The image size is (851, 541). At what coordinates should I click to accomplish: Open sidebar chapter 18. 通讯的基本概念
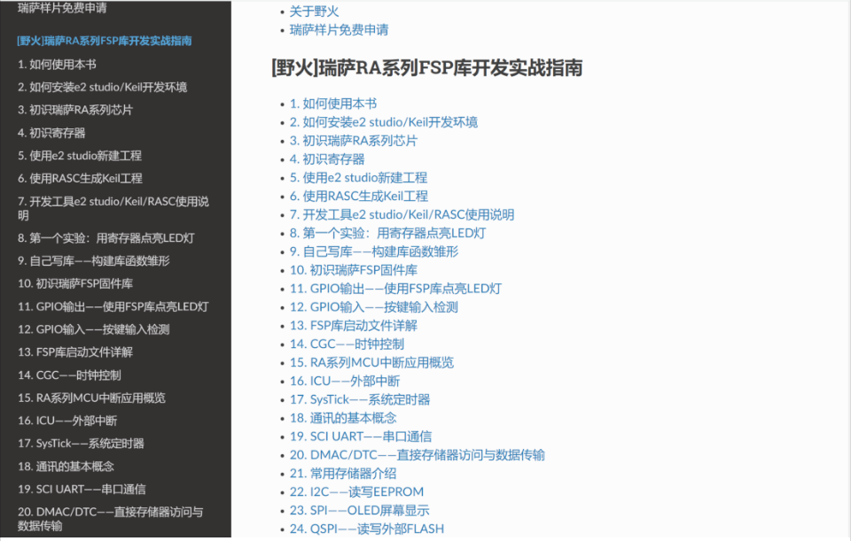[x=66, y=467]
